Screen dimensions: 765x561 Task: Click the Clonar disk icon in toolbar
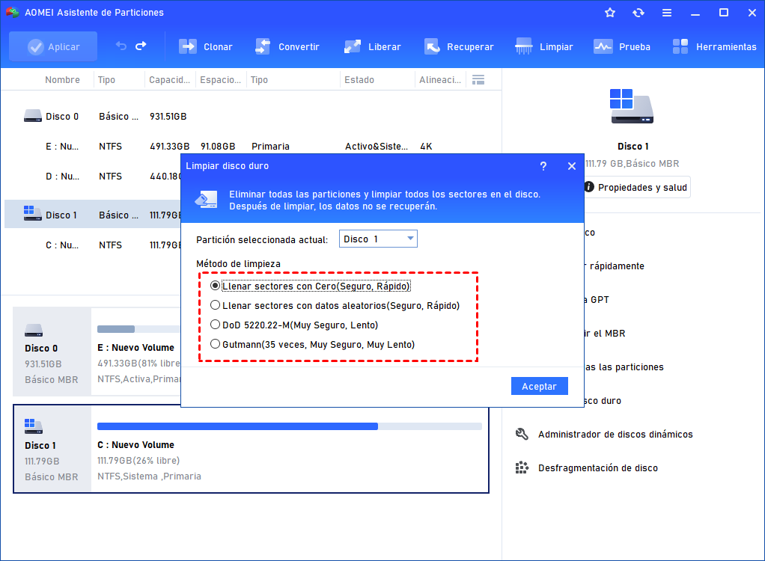(x=187, y=46)
